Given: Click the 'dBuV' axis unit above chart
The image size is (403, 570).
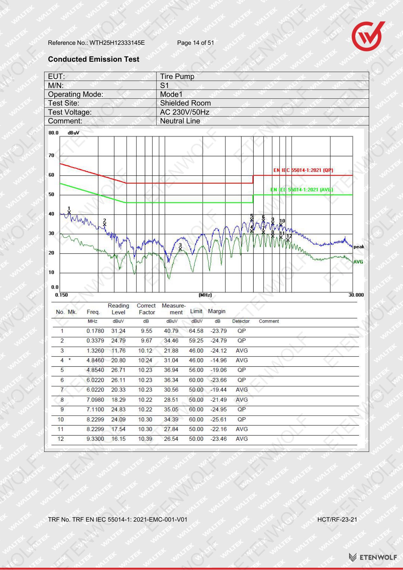Looking at the screenshot, I should click(73, 133).
